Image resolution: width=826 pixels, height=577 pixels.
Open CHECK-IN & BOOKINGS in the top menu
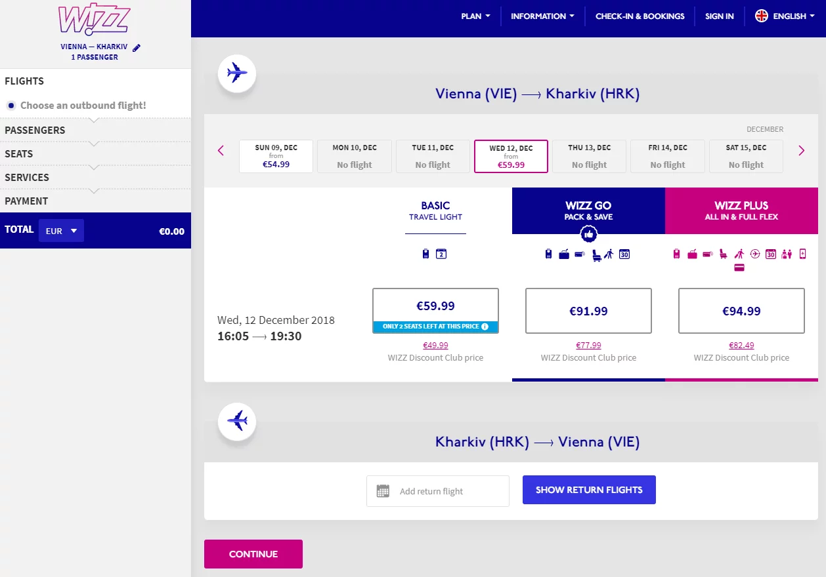640,16
